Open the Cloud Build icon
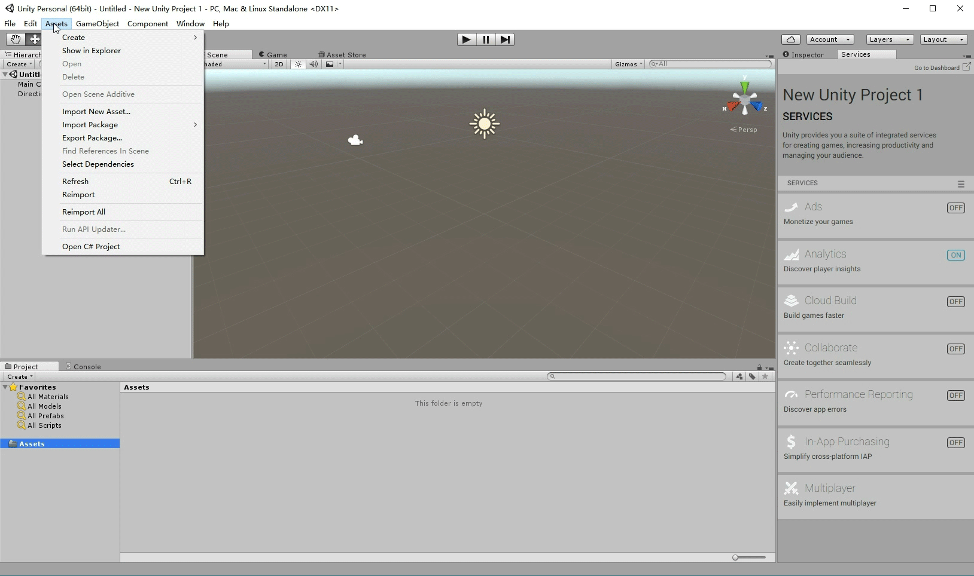974x576 pixels. point(791,301)
